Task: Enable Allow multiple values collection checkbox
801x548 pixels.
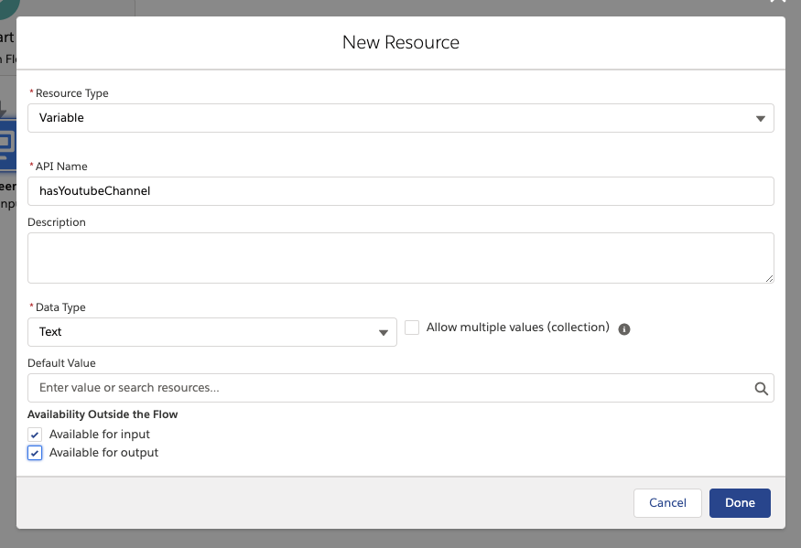Action: coord(412,328)
